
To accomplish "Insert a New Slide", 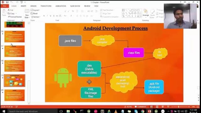I will pyautogui.click(x=27, y=14).
